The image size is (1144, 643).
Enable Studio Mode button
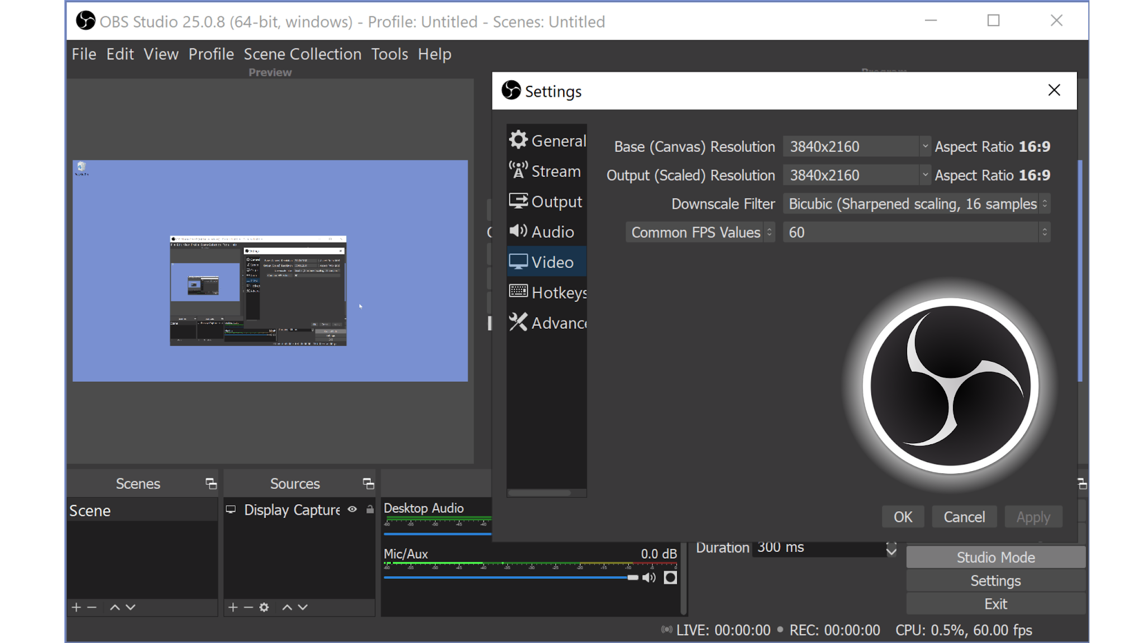[x=995, y=557]
